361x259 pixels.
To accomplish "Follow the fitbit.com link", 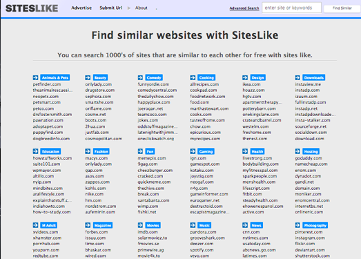I will click(x=252, y=194).
